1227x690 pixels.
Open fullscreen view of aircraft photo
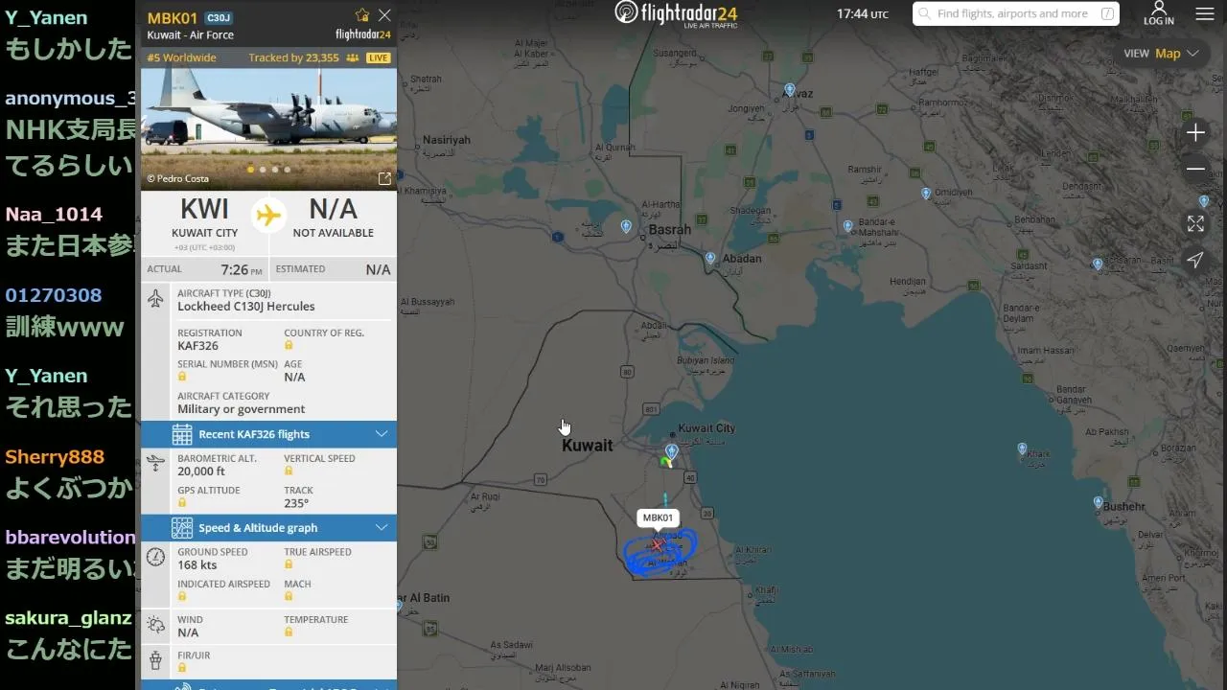[384, 178]
